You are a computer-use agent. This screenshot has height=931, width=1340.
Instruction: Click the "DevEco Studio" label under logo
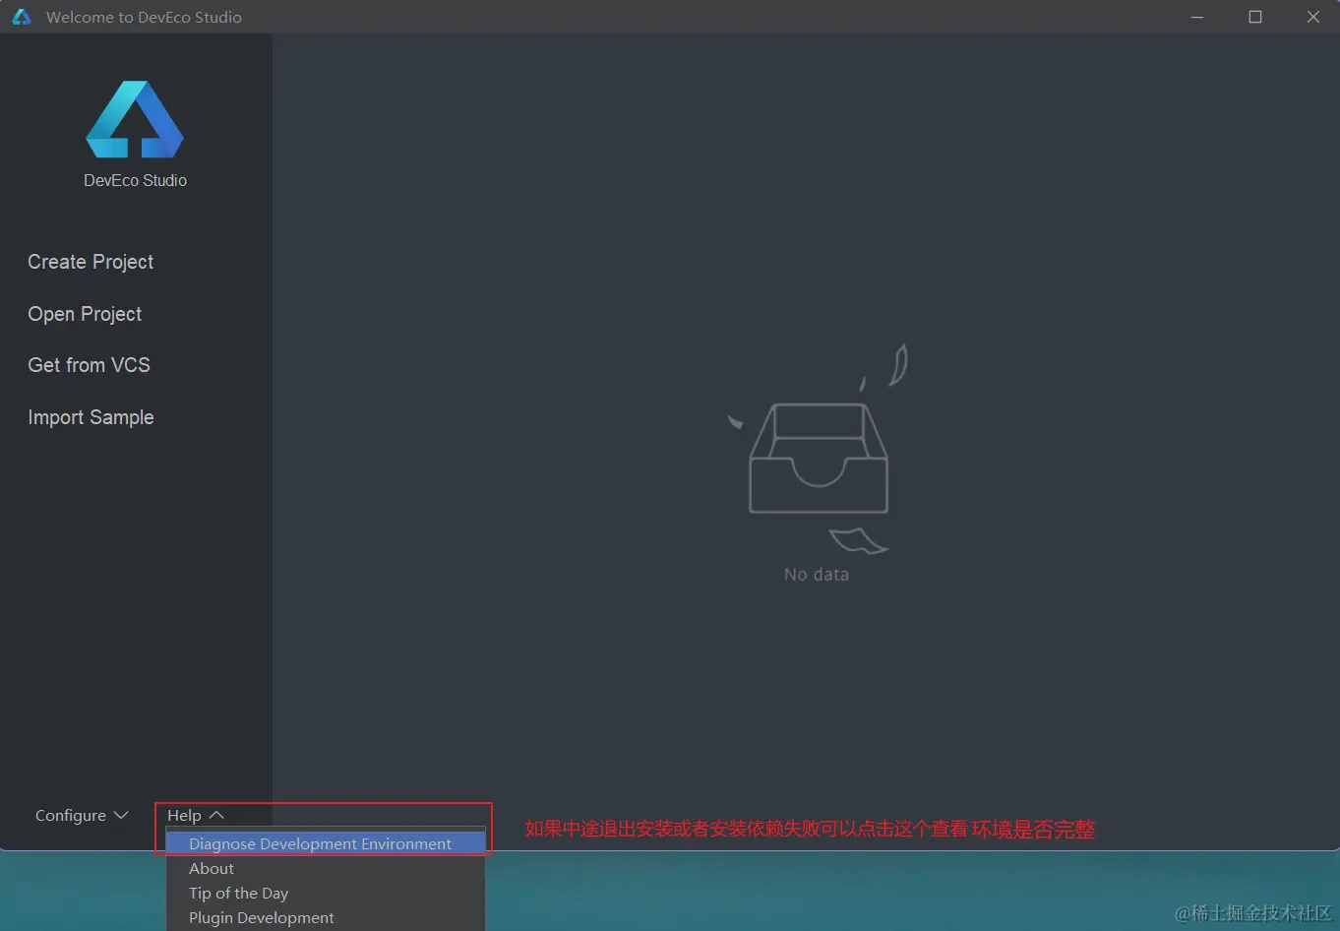point(135,180)
